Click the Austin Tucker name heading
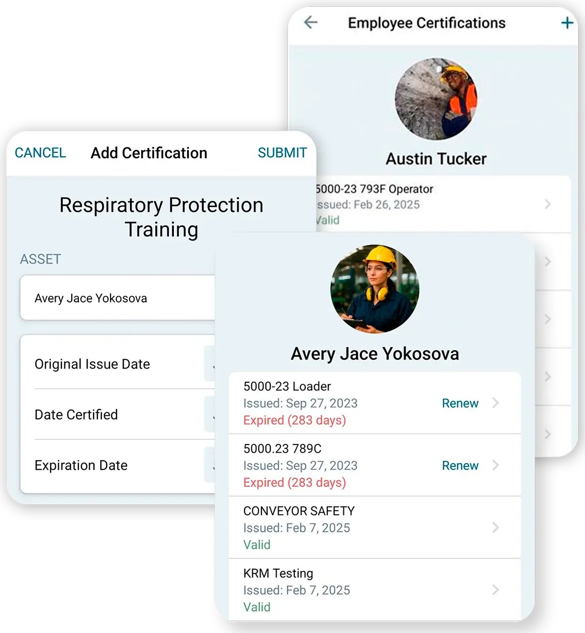The width and height of the screenshot is (585, 633). point(436,159)
